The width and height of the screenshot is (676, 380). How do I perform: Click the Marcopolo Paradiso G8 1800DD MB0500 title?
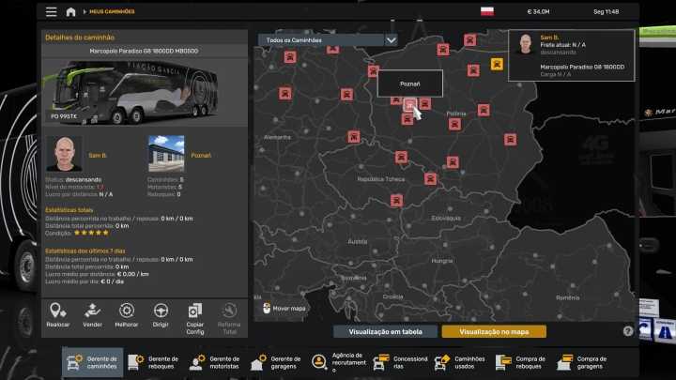point(144,51)
